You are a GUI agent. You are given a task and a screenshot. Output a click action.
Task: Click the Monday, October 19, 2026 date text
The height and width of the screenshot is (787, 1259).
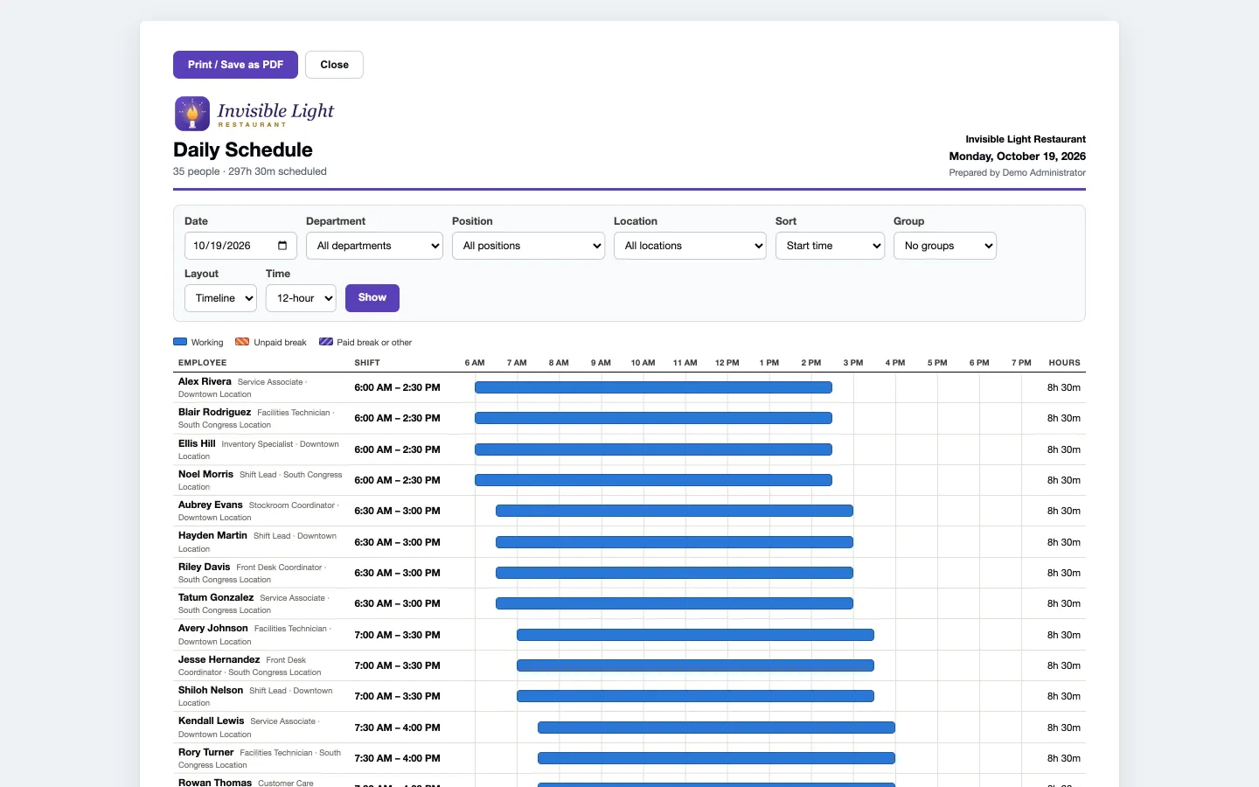(1018, 157)
